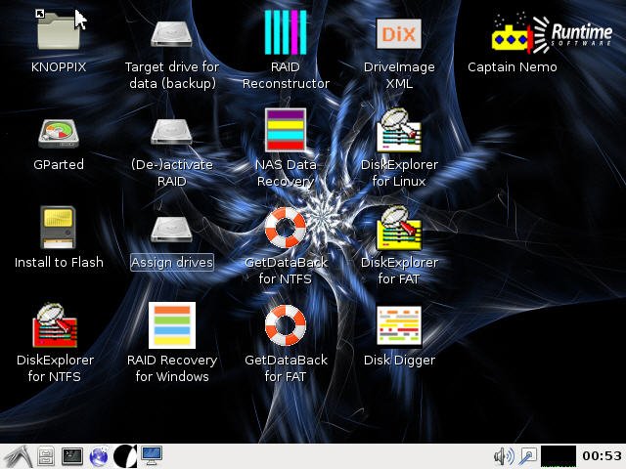626x469 pixels.
Task: Select the NAS Data Recovery icon
Action: [x=286, y=131]
